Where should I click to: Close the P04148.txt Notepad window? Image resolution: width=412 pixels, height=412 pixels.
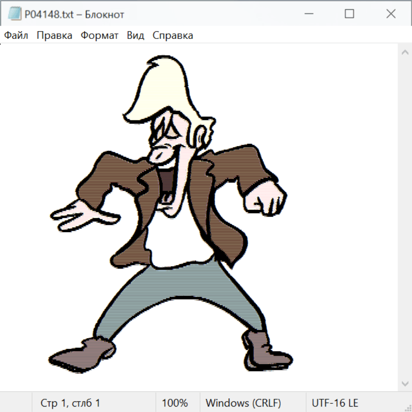[x=390, y=14]
